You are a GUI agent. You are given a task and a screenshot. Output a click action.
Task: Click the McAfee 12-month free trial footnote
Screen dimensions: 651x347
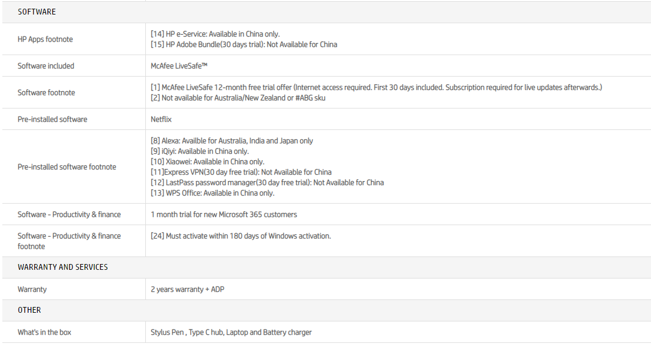click(x=376, y=88)
